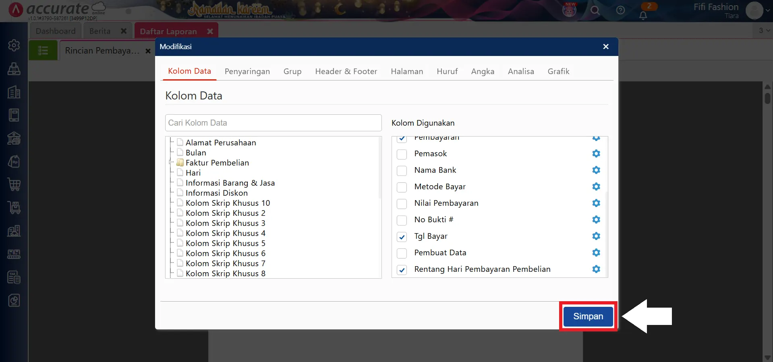Screen dimensions: 773x362
Task: Open settings gear for Nama Bank column
Action: [596, 170]
